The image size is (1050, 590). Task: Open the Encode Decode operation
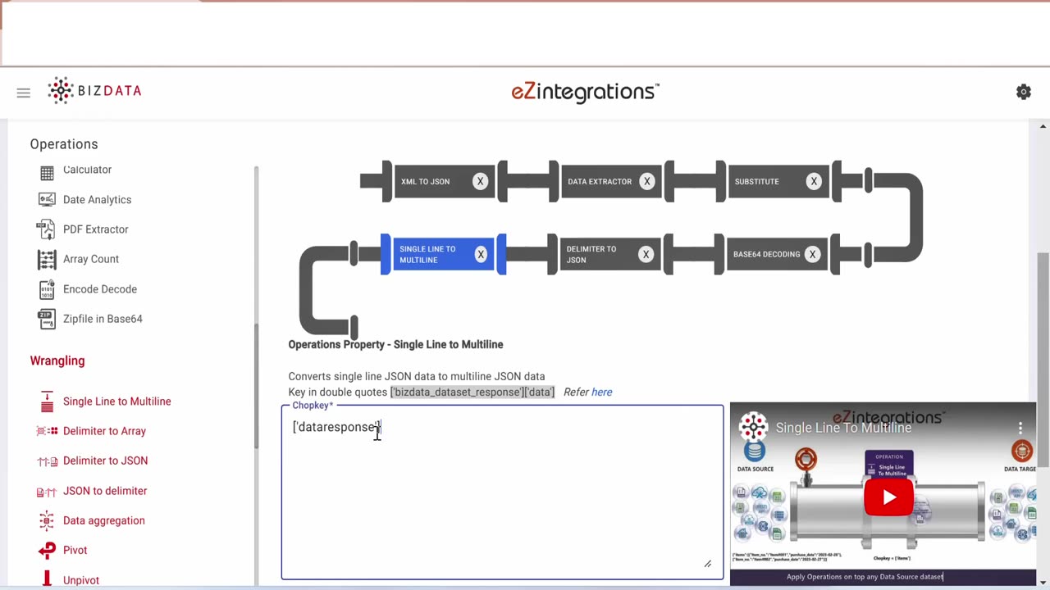100,289
